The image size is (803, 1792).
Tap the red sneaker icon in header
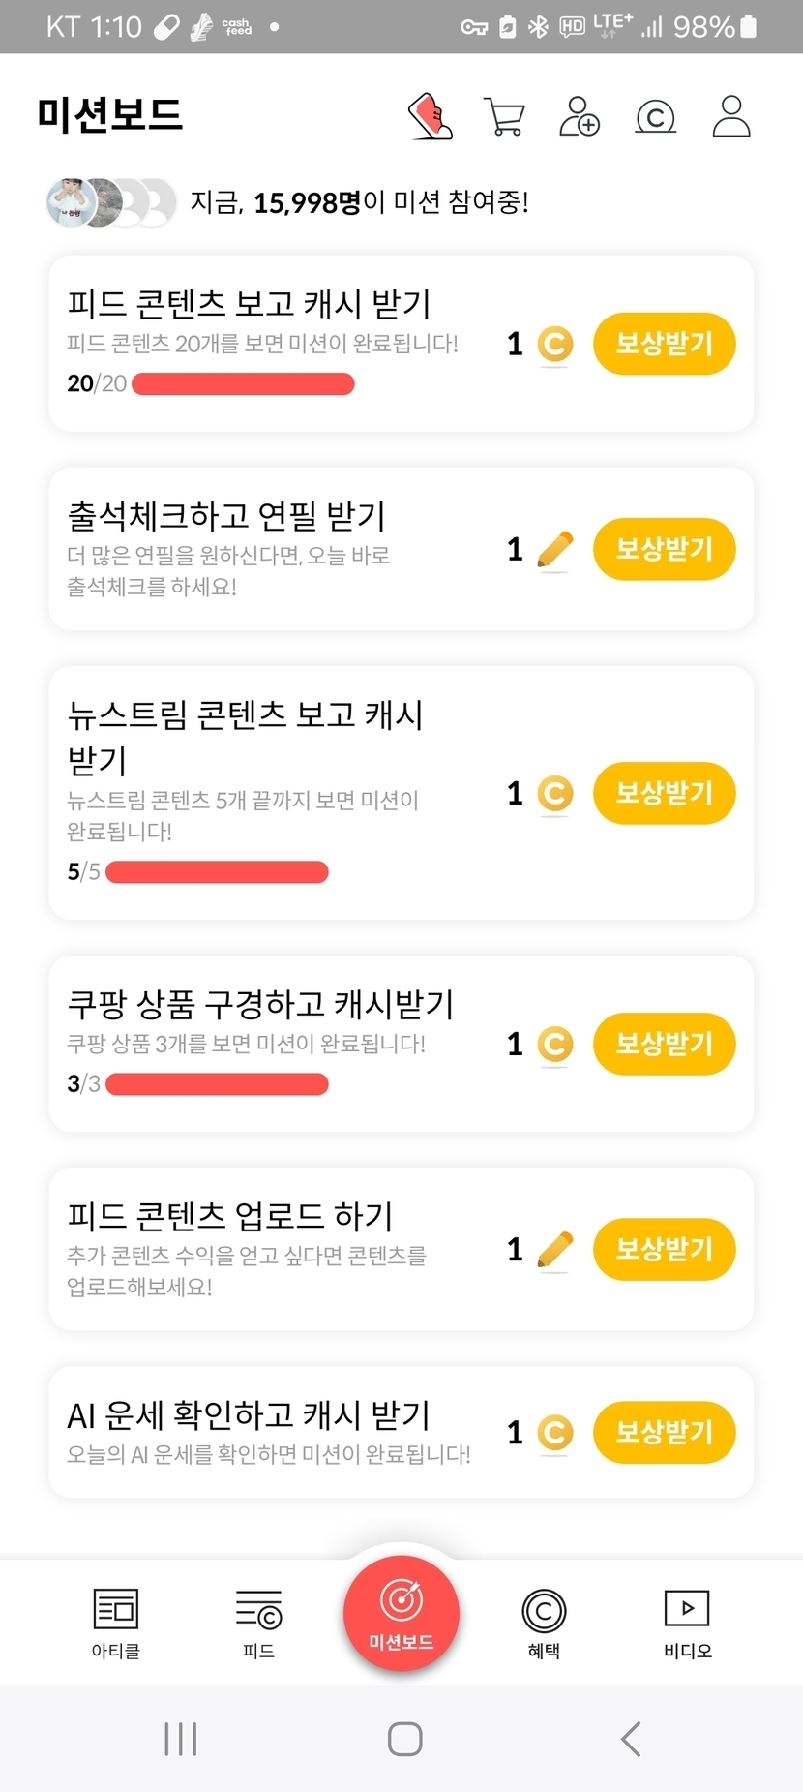click(431, 116)
